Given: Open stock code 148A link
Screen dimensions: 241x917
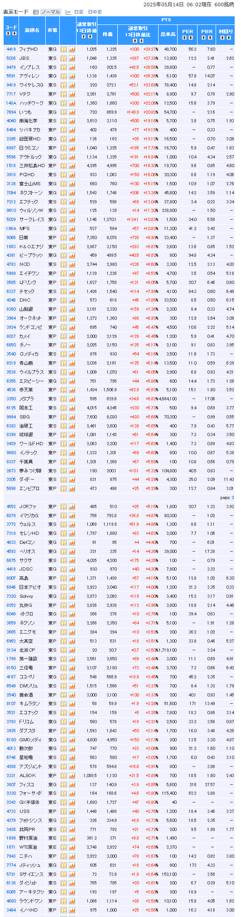Looking at the screenshot, I should pyautogui.click(x=11, y=103).
